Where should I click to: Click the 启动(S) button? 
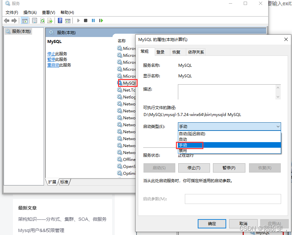pos(159,168)
